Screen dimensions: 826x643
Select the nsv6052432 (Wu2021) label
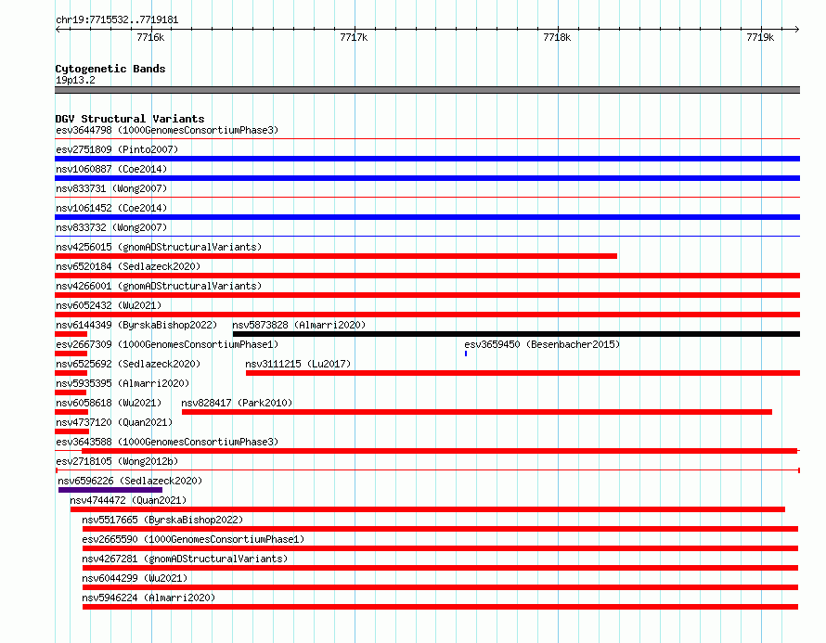tap(109, 305)
